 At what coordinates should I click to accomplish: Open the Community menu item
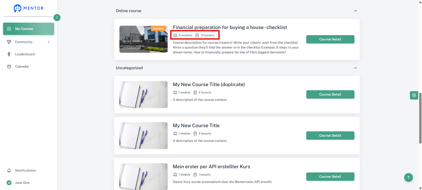(28, 42)
